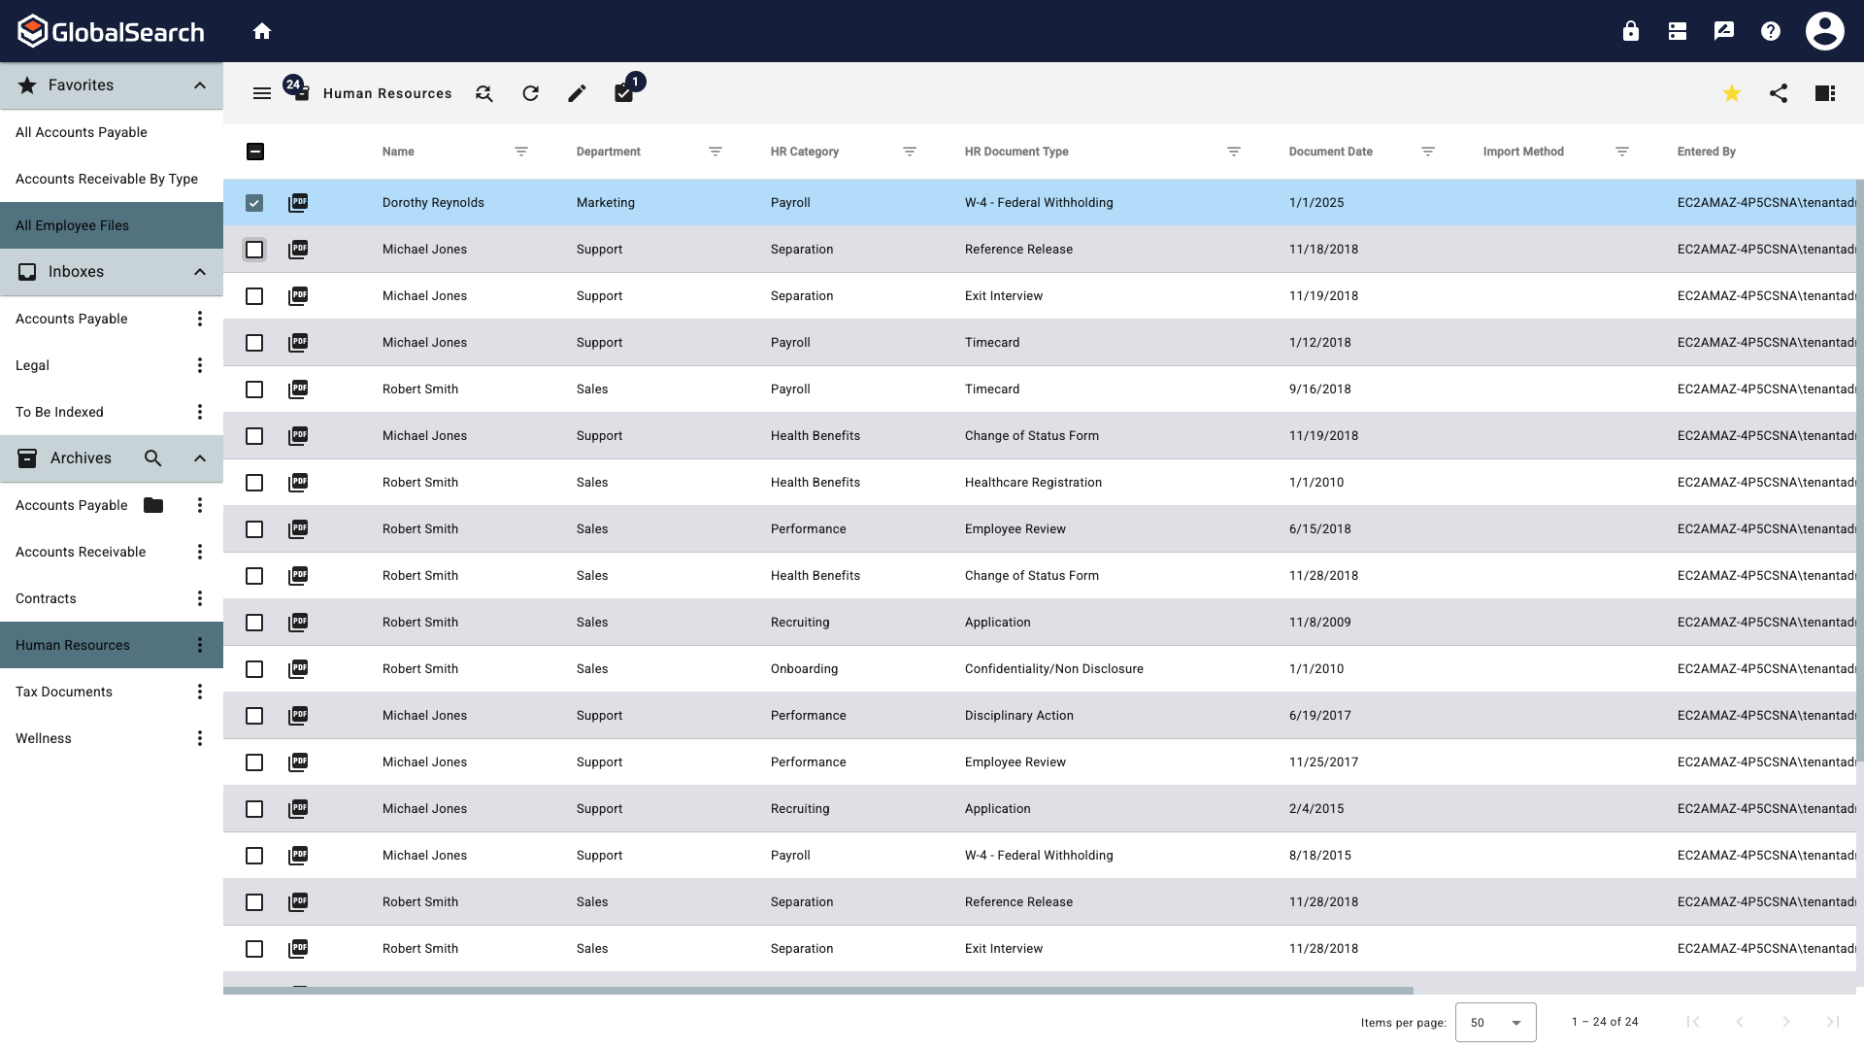Open the user account avatar
The height and width of the screenshot is (1049, 1864).
(x=1825, y=31)
